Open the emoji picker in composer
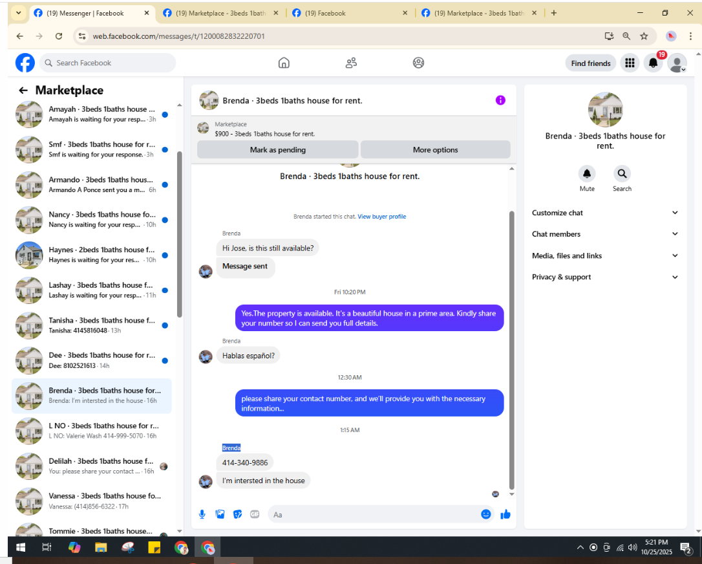 click(485, 514)
